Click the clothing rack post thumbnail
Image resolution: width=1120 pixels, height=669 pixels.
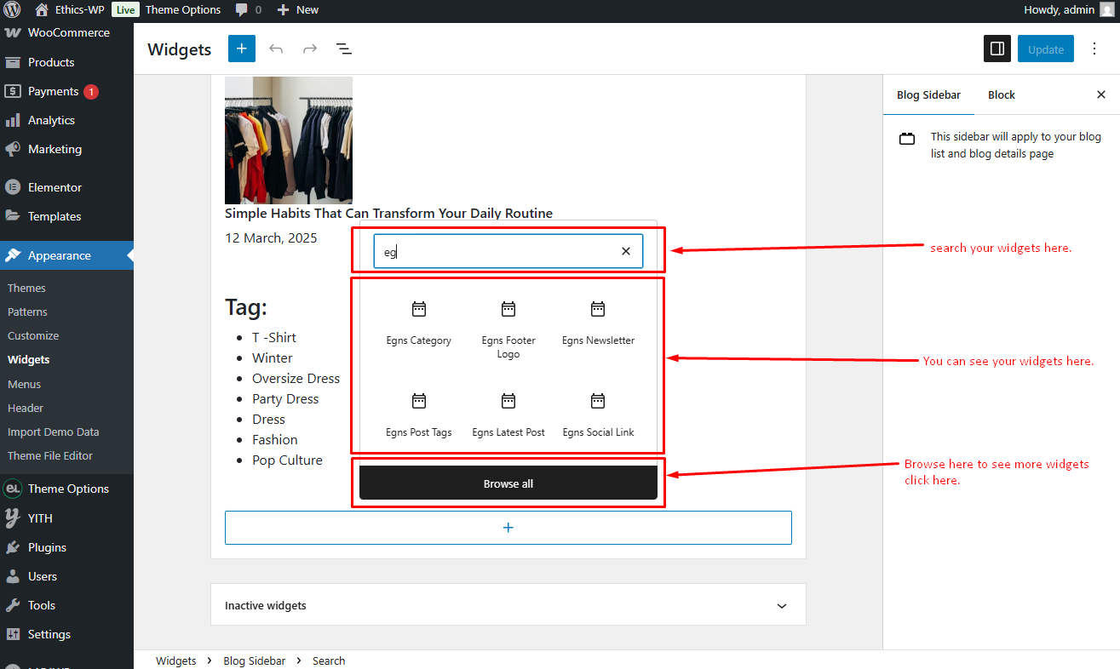click(x=289, y=140)
